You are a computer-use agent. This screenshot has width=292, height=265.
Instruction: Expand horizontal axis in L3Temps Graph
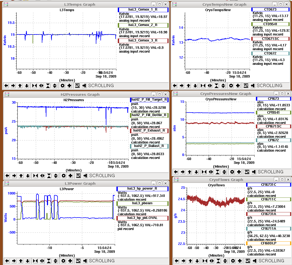pyautogui.click(x=41, y=86)
